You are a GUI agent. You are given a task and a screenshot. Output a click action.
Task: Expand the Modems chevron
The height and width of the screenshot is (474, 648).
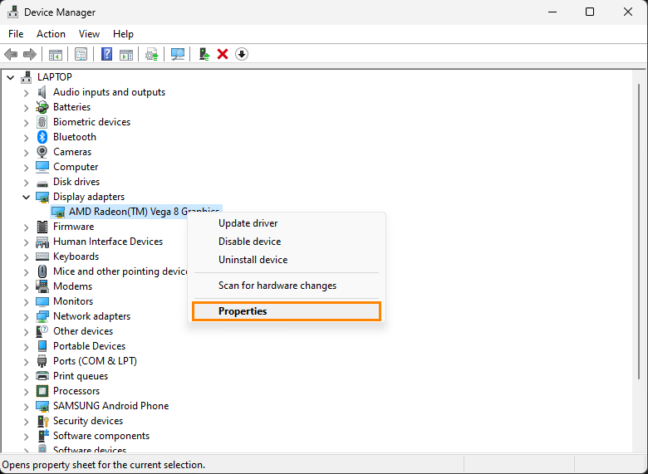click(27, 286)
